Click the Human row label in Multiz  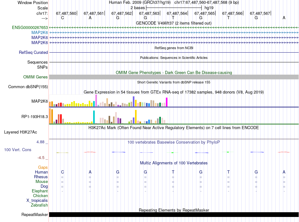[41, 172]
